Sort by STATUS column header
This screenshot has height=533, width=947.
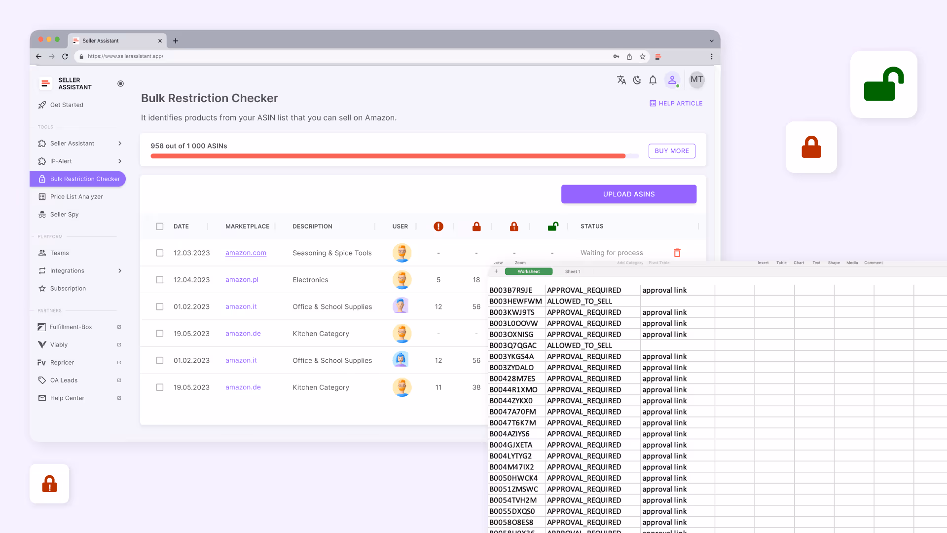click(x=592, y=226)
